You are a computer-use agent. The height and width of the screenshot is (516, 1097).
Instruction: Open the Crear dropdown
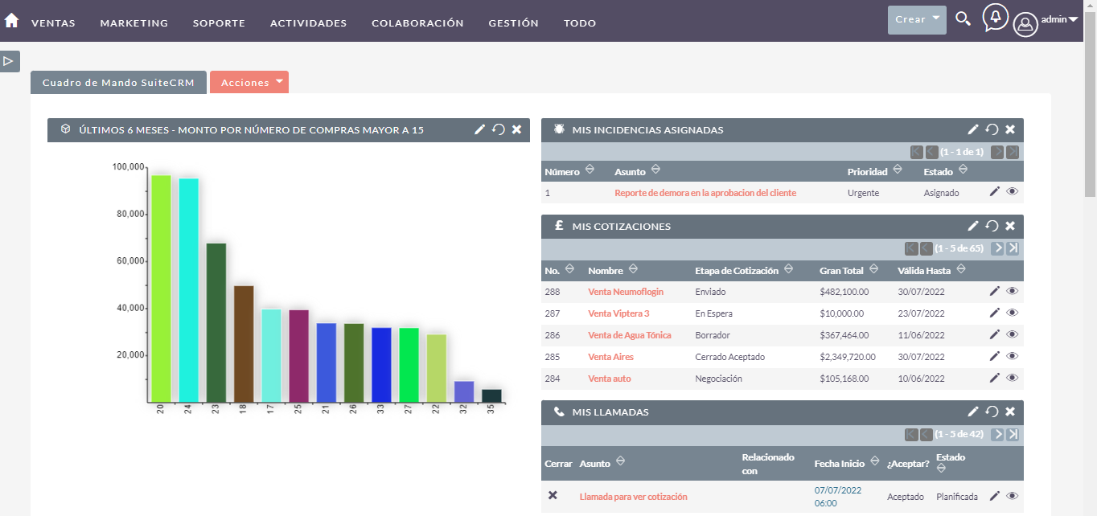pyautogui.click(x=916, y=19)
